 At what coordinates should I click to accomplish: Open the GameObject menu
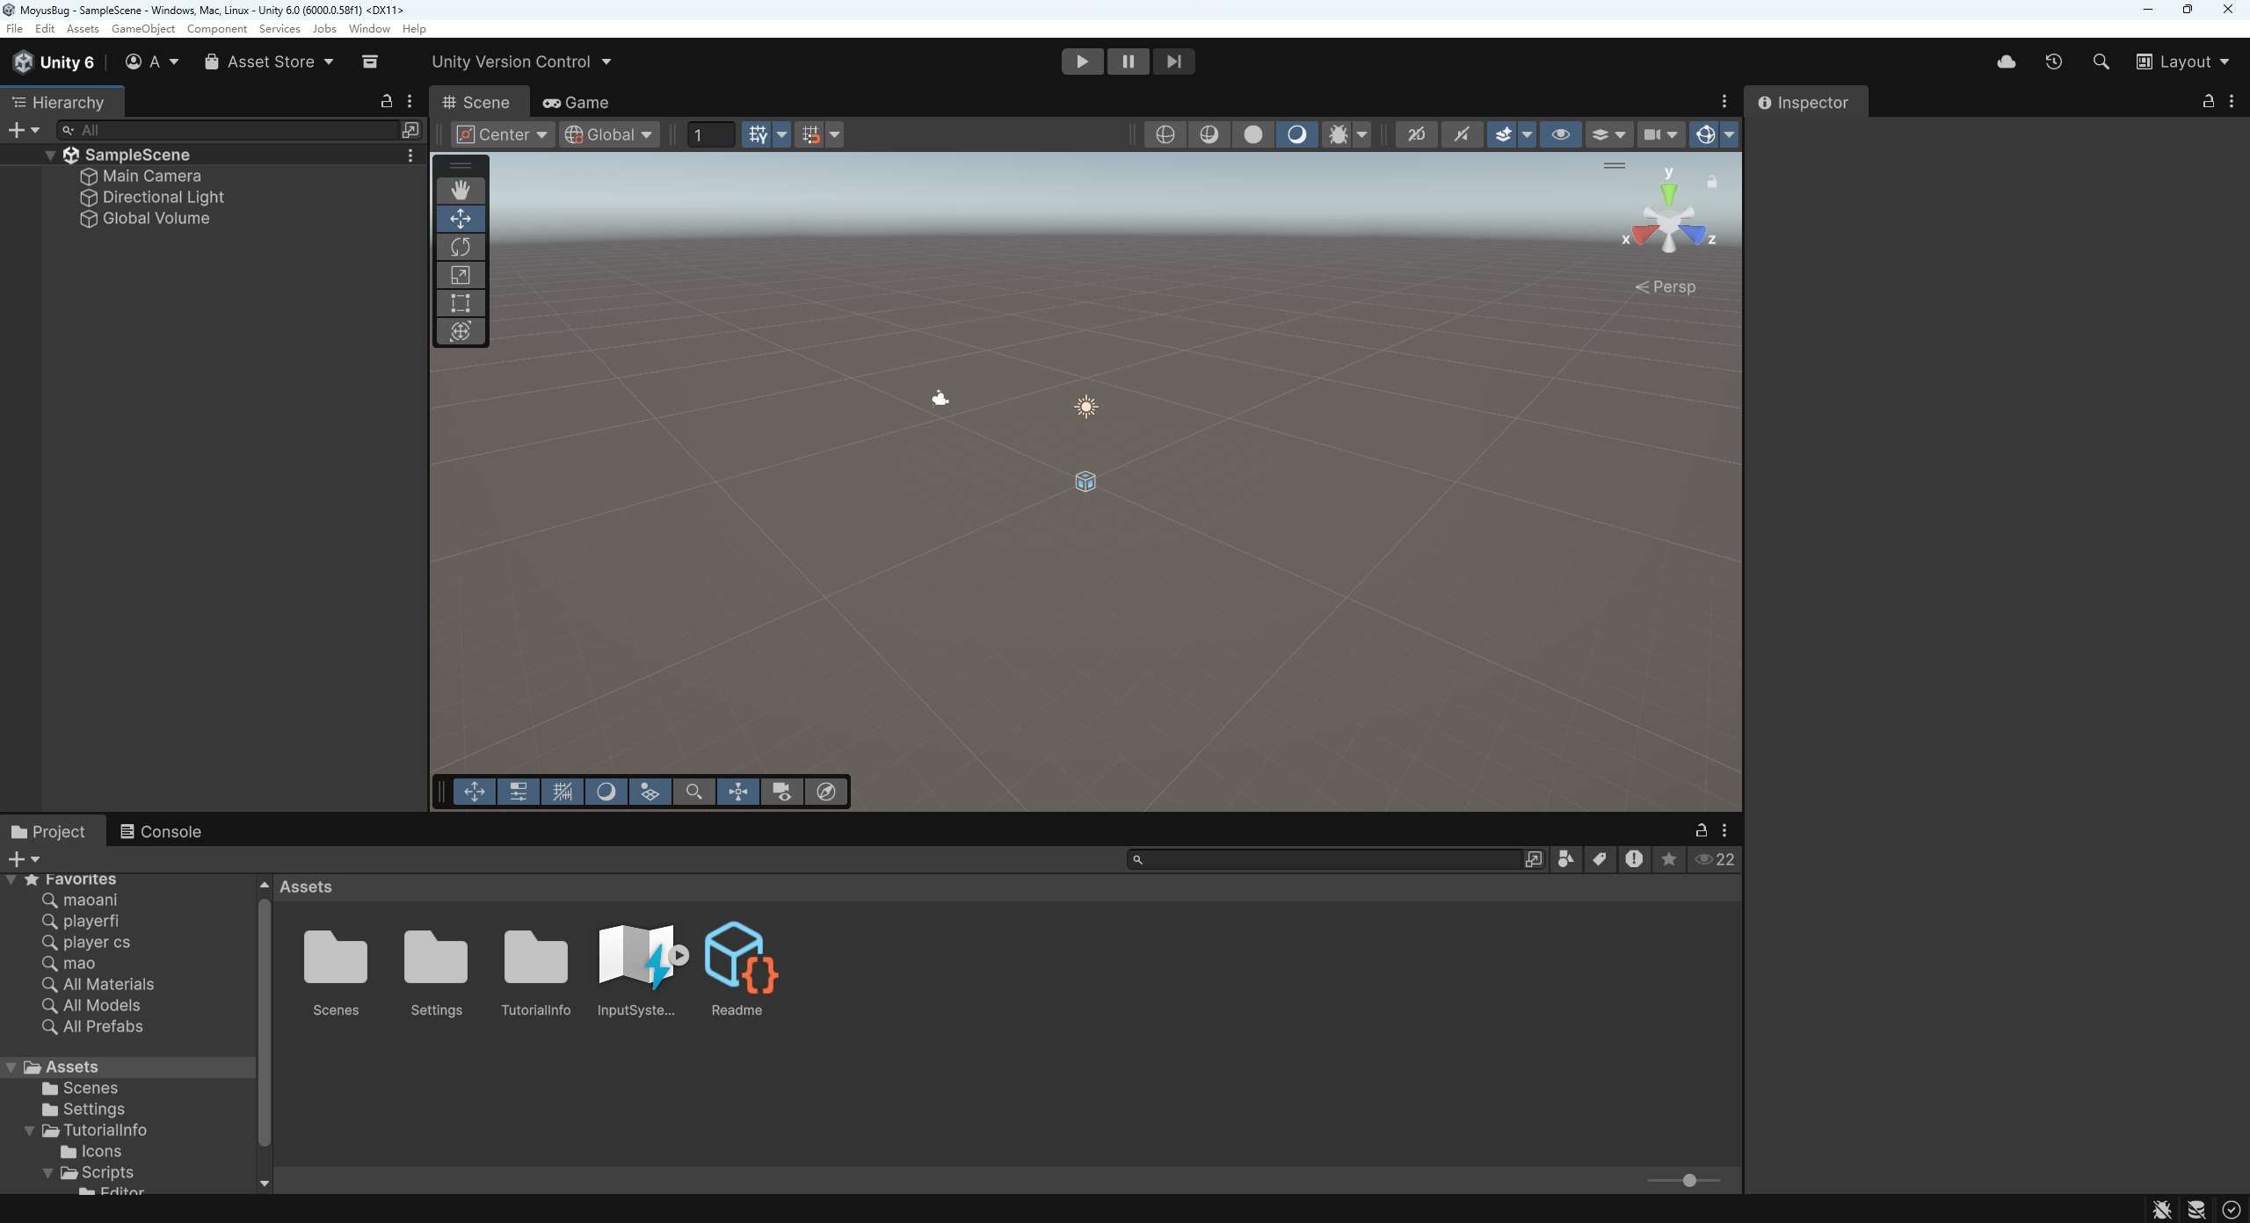[142, 28]
